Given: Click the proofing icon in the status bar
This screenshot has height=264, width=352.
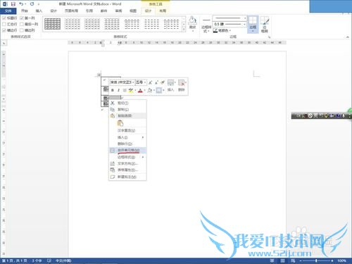Looking at the screenshot, I should pyautogui.click(x=49, y=260).
